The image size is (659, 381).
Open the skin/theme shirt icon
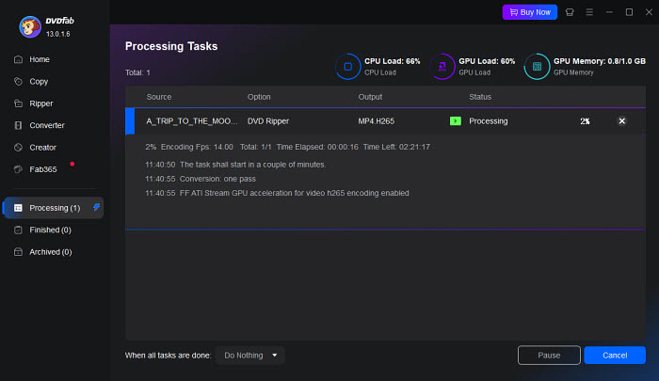tap(570, 12)
